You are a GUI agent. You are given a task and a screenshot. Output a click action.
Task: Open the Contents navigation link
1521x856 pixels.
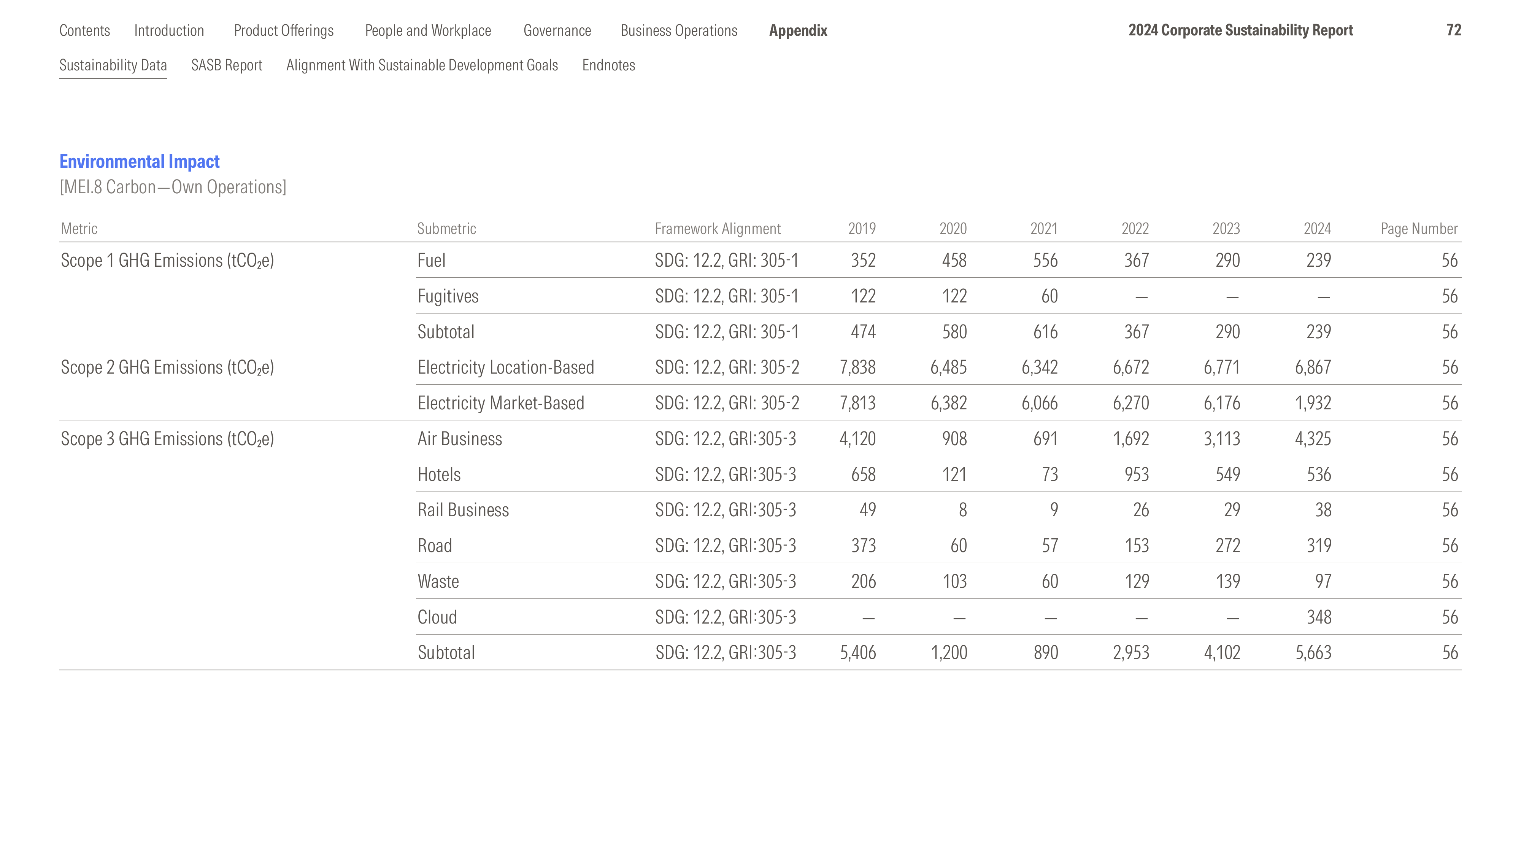point(84,30)
